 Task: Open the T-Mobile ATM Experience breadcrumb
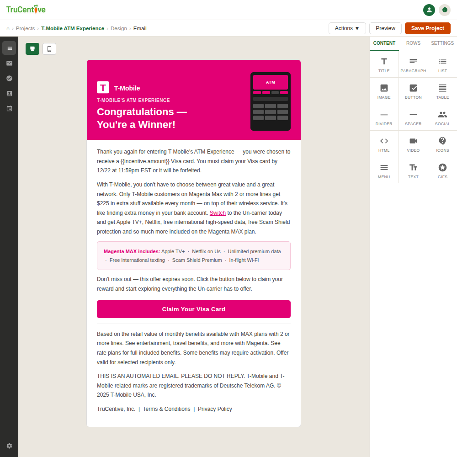[73, 28]
